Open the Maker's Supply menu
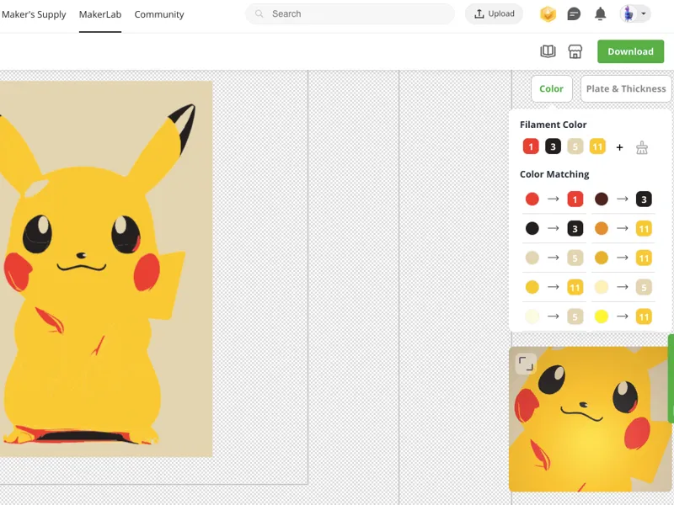Screen dimensions: 674x505 34,14
